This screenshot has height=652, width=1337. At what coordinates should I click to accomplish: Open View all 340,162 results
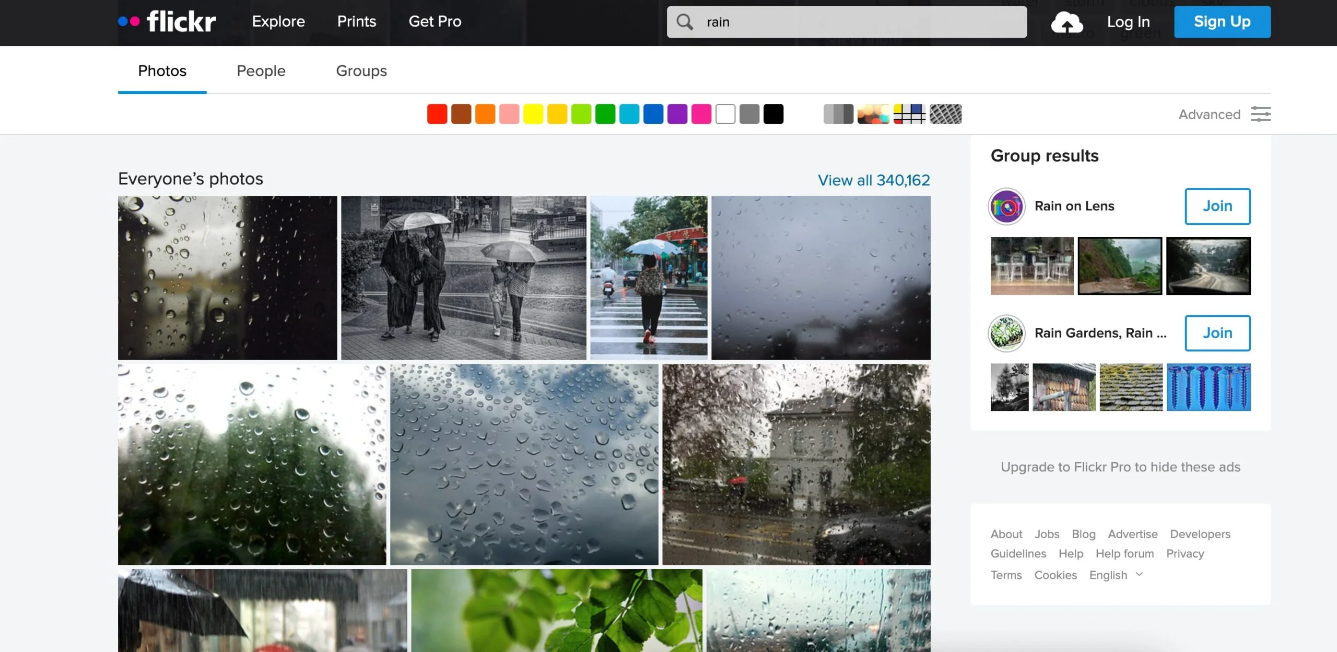click(873, 180)
